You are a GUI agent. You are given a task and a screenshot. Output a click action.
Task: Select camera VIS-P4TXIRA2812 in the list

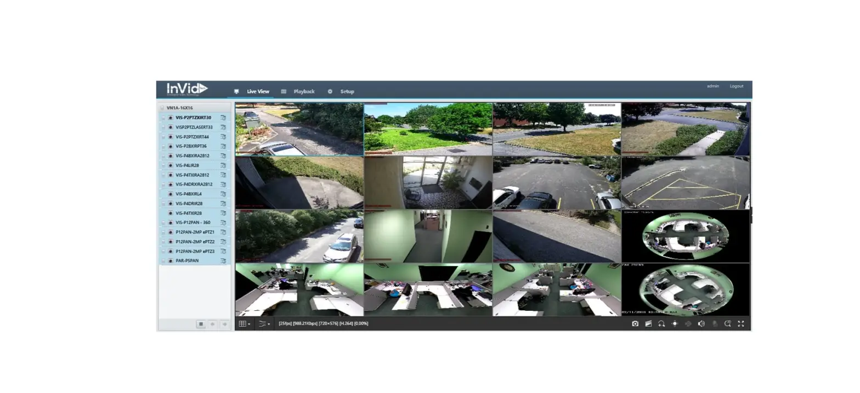pyautogui.click(x=193, y=175)
